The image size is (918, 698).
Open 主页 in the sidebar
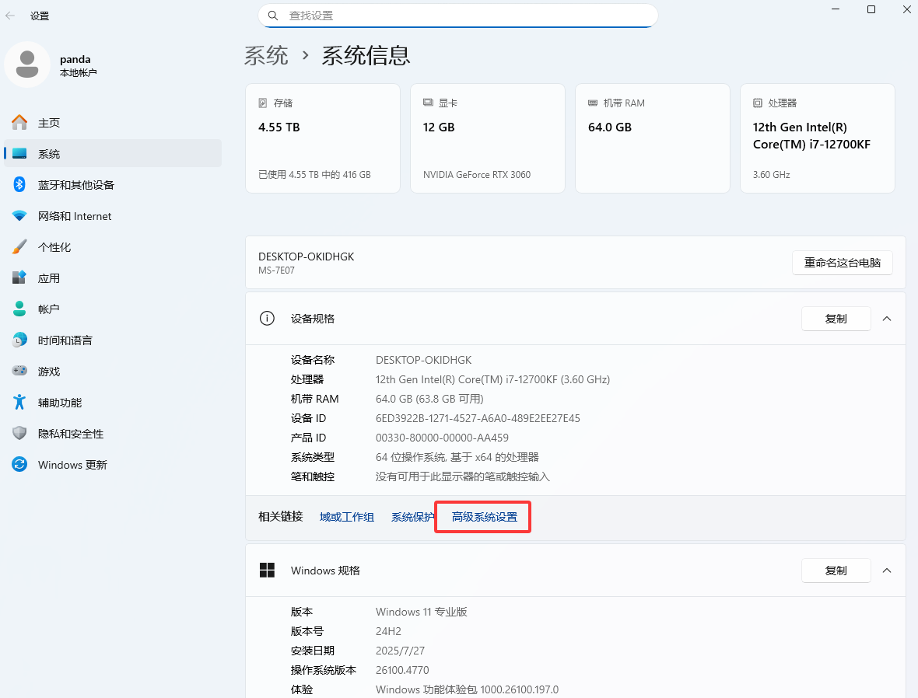click(112, 122)
